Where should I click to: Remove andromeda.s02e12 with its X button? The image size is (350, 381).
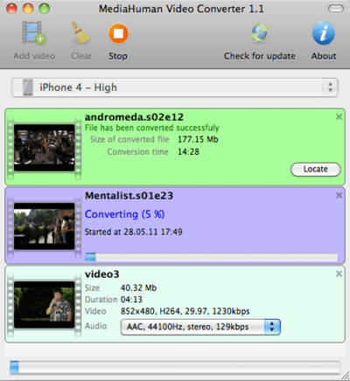tap(339, 117)
